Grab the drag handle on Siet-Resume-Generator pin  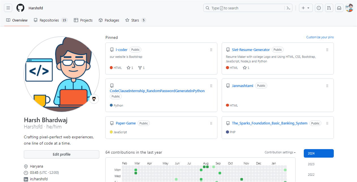click(327, 50)
